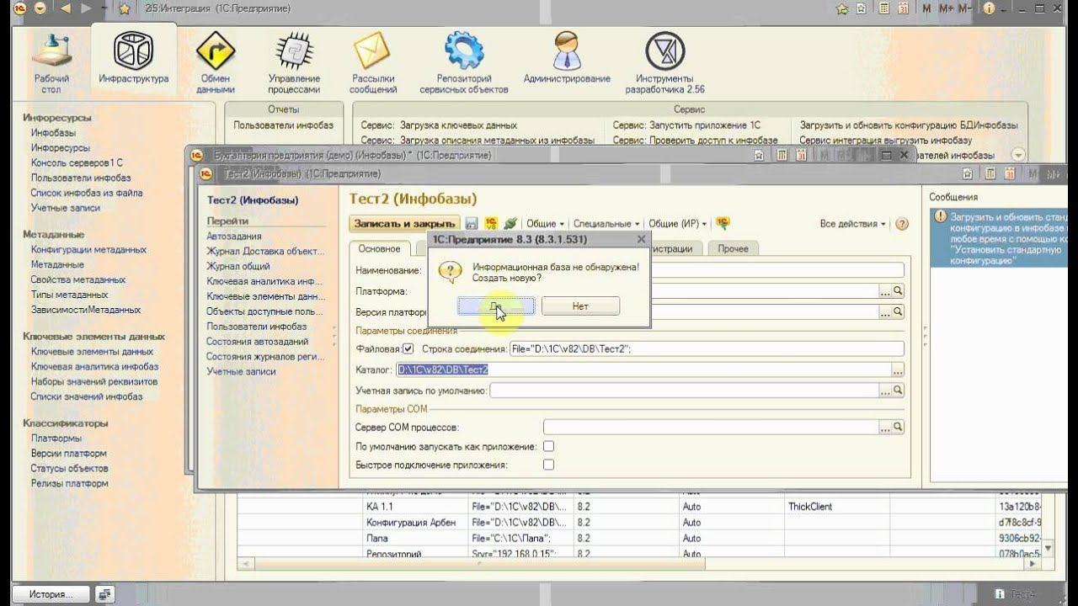Open search magnifier for Версия платформы field

tap(898, 311)
